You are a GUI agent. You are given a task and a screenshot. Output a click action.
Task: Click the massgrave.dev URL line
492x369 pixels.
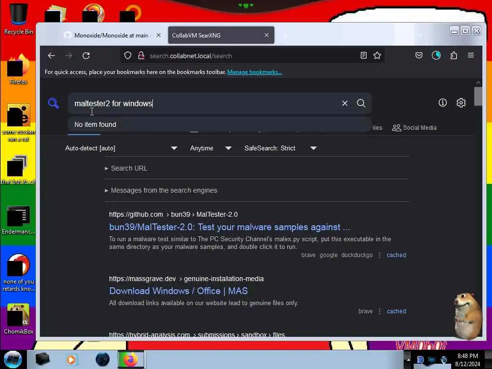pos(186,279)
